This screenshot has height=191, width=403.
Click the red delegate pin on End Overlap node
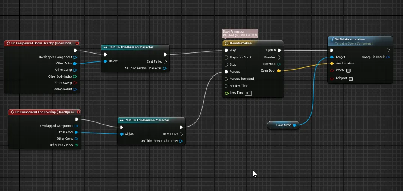point(78,112)
